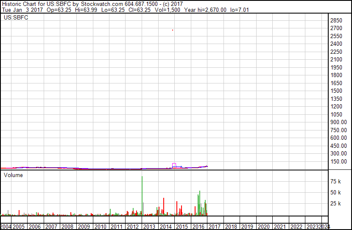Viewport: 352px width, 230px height.
Task: Click the 'Year hi=2,670.00' value
Action: coord(205,10)
